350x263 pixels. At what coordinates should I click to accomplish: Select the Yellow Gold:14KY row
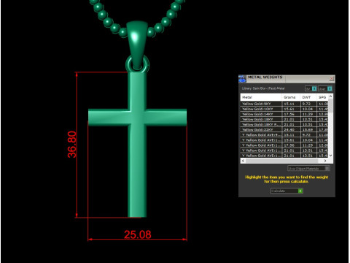click(284, 114)
